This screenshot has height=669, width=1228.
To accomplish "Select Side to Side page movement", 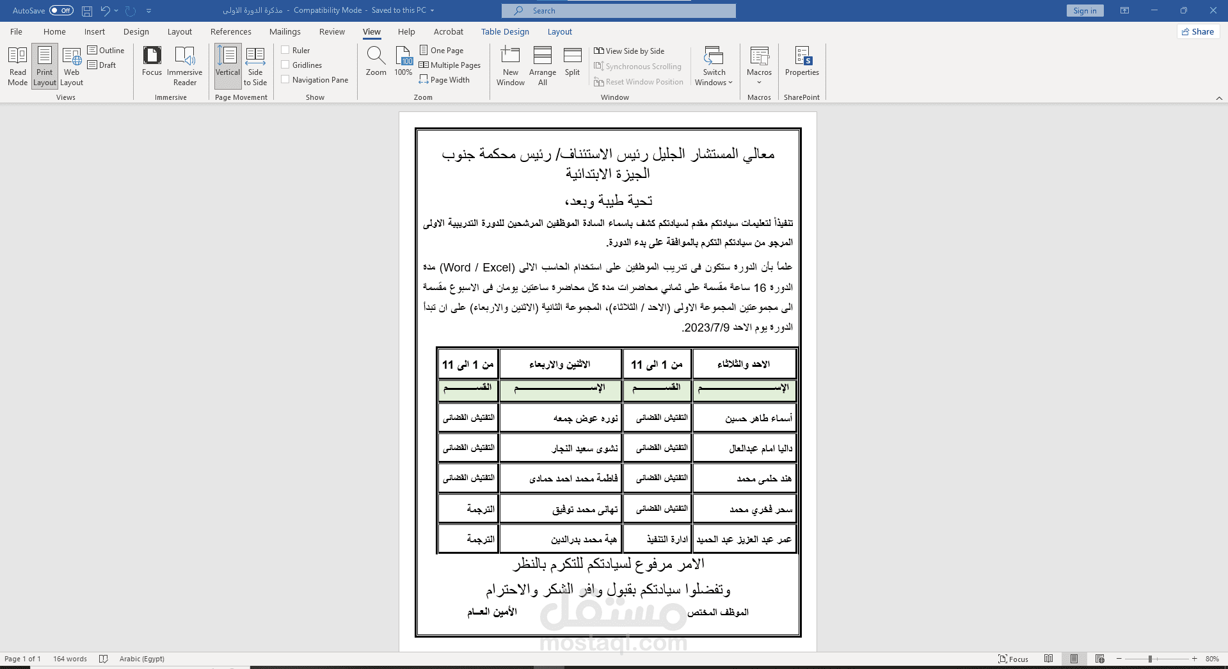I will 255,66.
